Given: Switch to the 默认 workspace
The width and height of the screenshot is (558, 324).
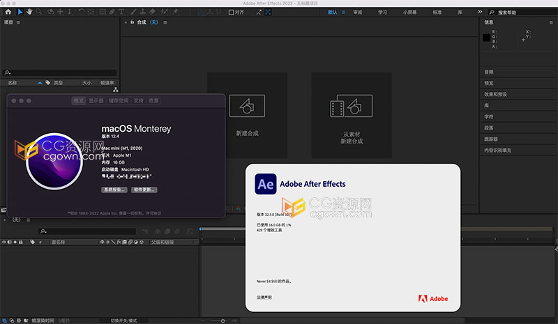Looking at the screenshot, I should pyautogui.click(x=333, y=12).
